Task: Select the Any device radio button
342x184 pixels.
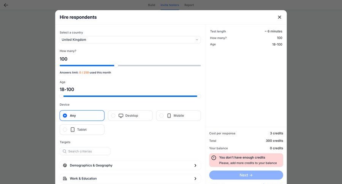Action: 65,116
